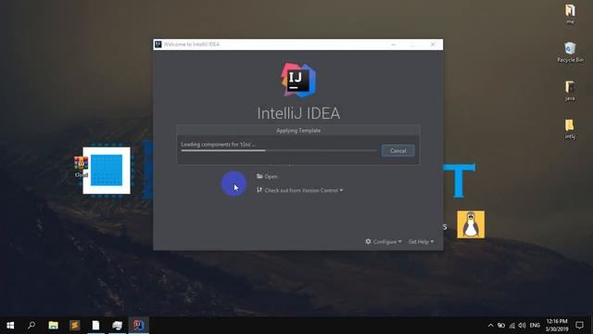
Task: Click the ENG language indicator
Action: point(535,326)
